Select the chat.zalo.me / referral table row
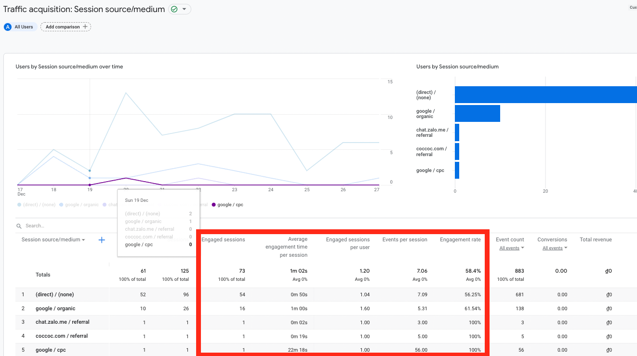This screenshot has height=356, width=637. click(62, 322)
